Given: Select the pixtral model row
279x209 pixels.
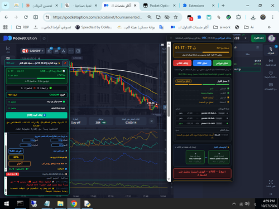Looking at the screenshot, I should pos(202,123).
